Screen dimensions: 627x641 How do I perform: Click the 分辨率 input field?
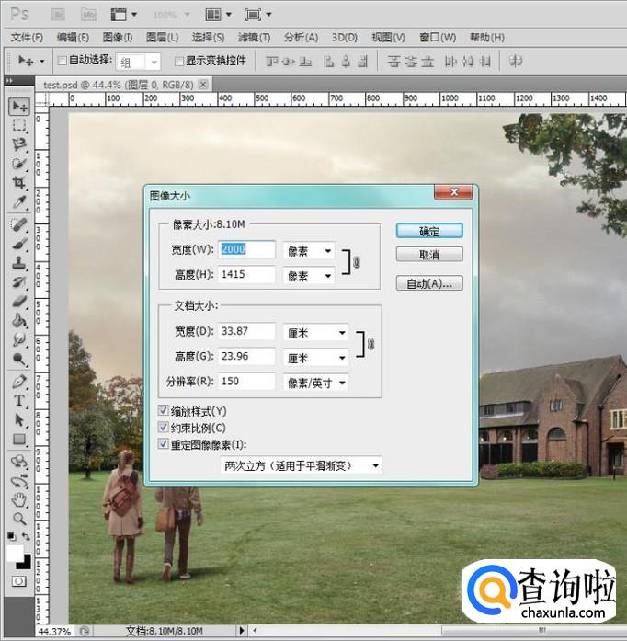point(246,382)
